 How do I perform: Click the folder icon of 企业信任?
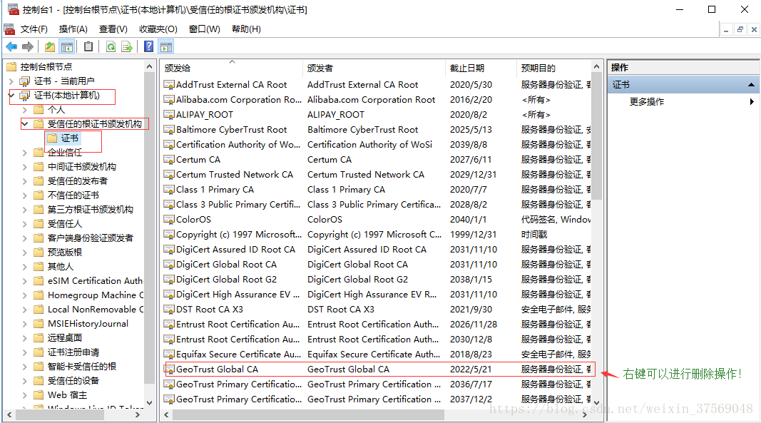[x=39, y=153]
